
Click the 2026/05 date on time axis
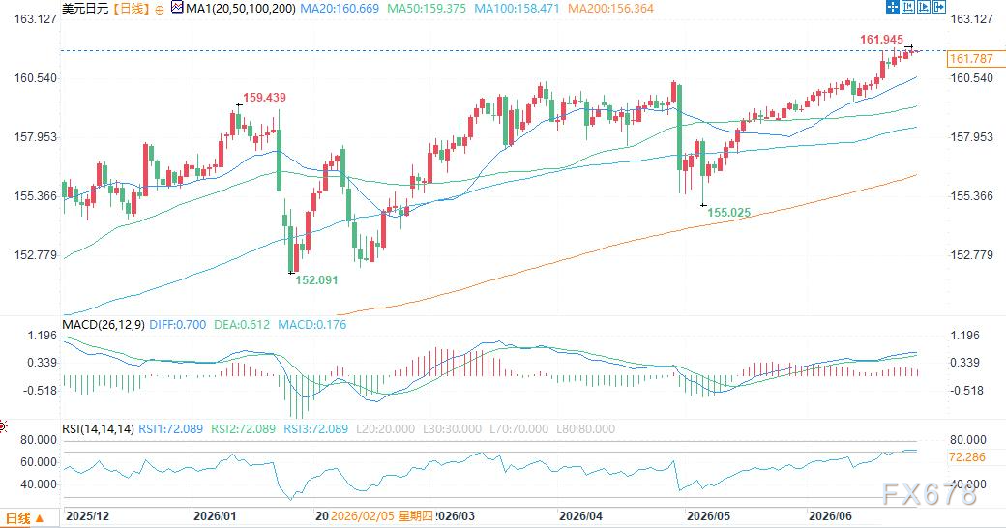[x=708, y=515]
